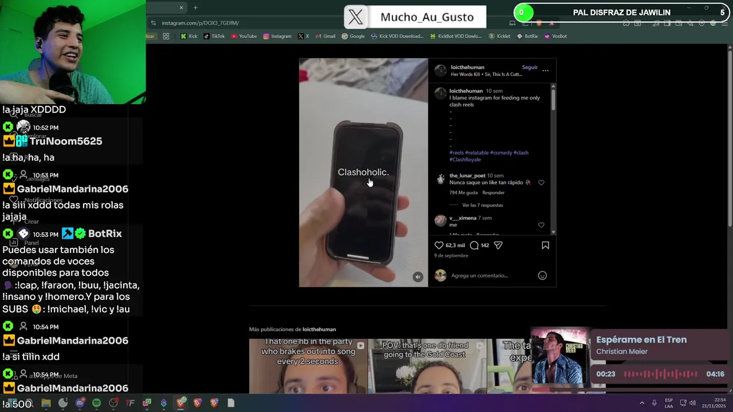
Task: Click the 'Agrega un comentario...' field
Action: click(479, 276)
